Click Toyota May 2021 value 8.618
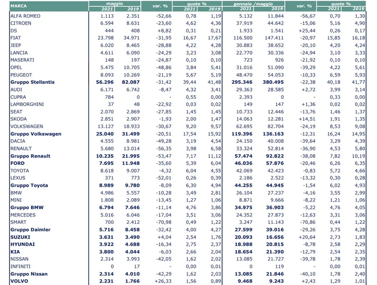377x285 pixels. tap(107, 170)
